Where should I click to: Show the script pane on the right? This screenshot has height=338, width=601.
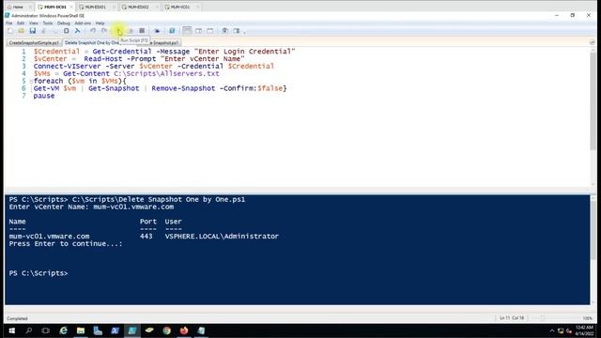pyautogui.click(x=198, y=31)
